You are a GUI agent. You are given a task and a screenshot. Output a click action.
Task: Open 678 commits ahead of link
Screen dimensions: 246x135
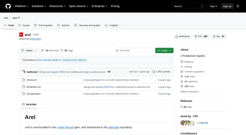click(49, 60)
